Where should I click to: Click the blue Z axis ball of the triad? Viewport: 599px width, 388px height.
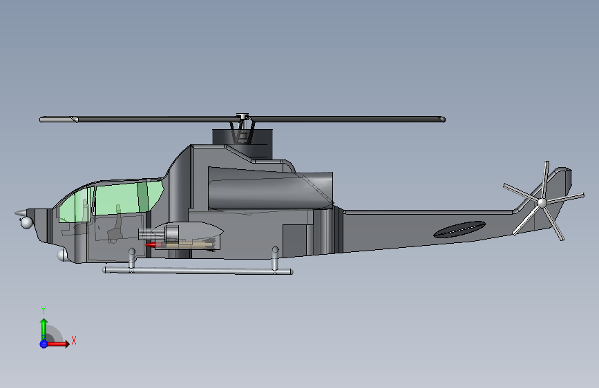[x=44, y=344]
